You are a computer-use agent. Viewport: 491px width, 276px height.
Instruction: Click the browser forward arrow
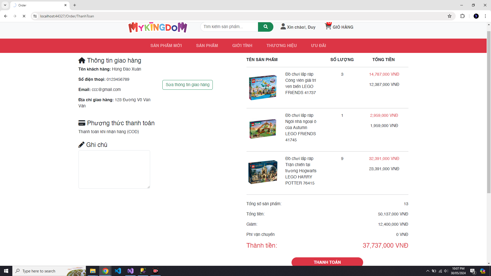(x=15, y=16)
